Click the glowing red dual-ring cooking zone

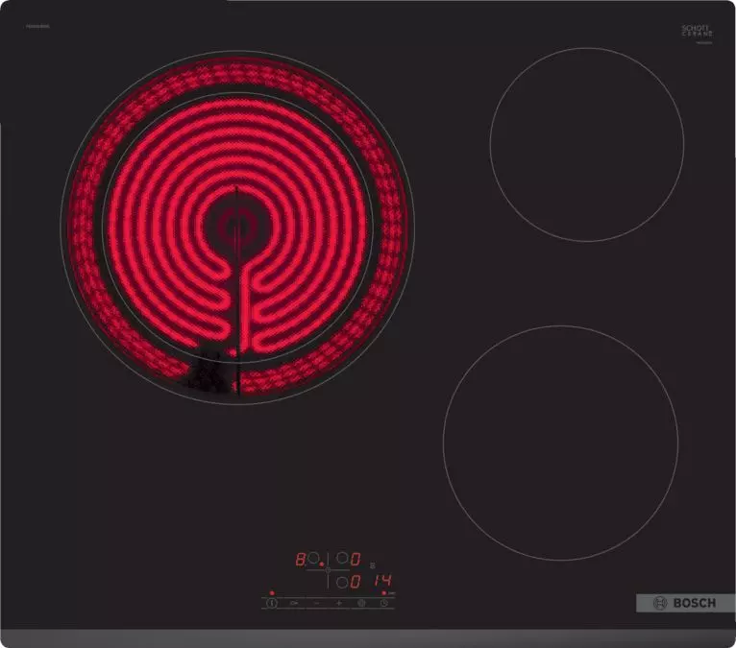[237, 228]
